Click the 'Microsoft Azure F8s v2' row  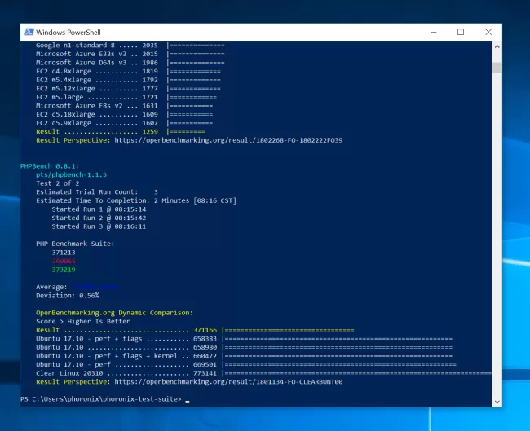point(125,106)
